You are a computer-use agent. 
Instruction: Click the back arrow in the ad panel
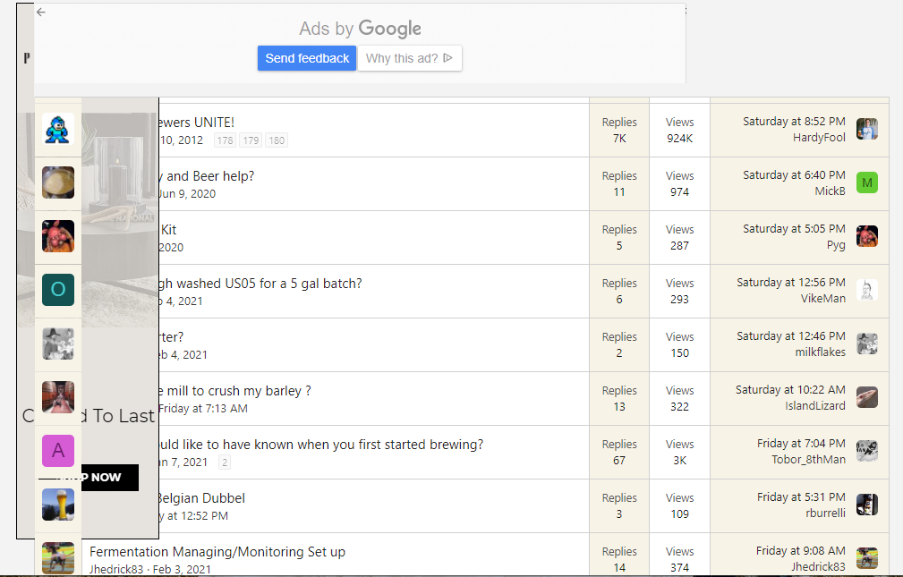pyautogui.click(x=41, y=13)
